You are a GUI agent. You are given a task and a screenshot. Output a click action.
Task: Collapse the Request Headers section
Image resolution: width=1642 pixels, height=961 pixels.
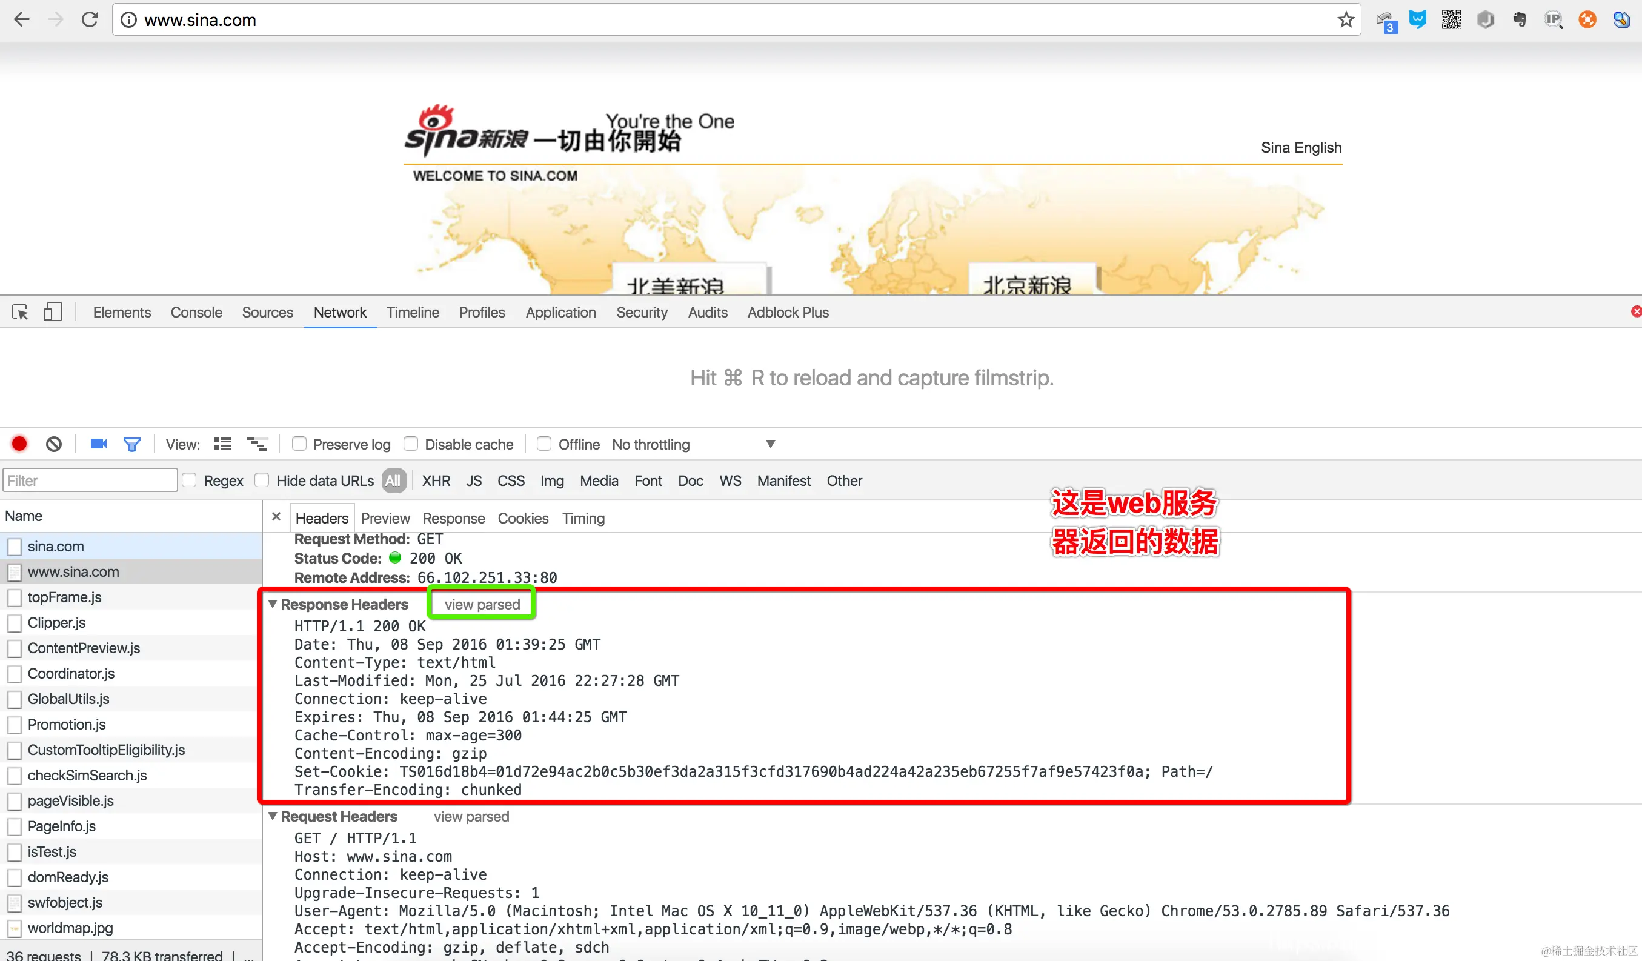[x=273, y=816]
